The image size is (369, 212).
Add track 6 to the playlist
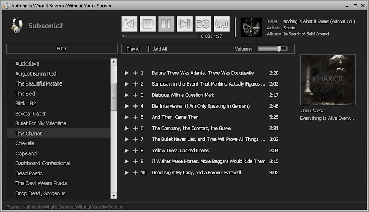pyautogui.click(x=135, y=128)
